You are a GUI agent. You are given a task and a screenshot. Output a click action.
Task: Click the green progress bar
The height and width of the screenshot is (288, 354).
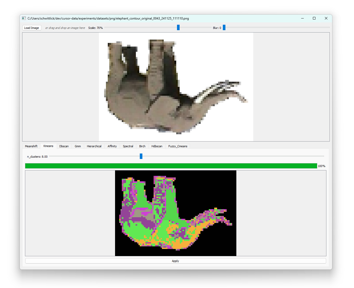[x=171, y=166]
